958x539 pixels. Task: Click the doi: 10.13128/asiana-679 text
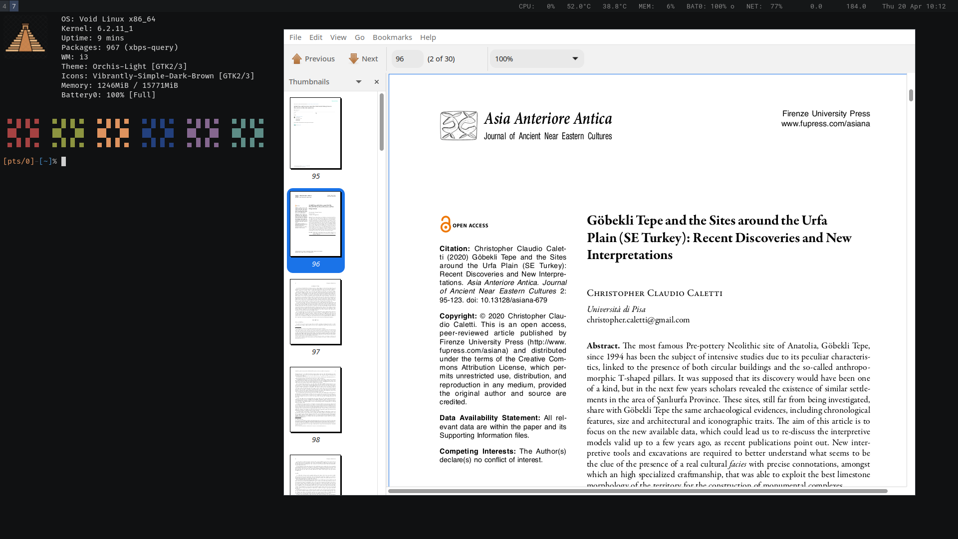507,300
